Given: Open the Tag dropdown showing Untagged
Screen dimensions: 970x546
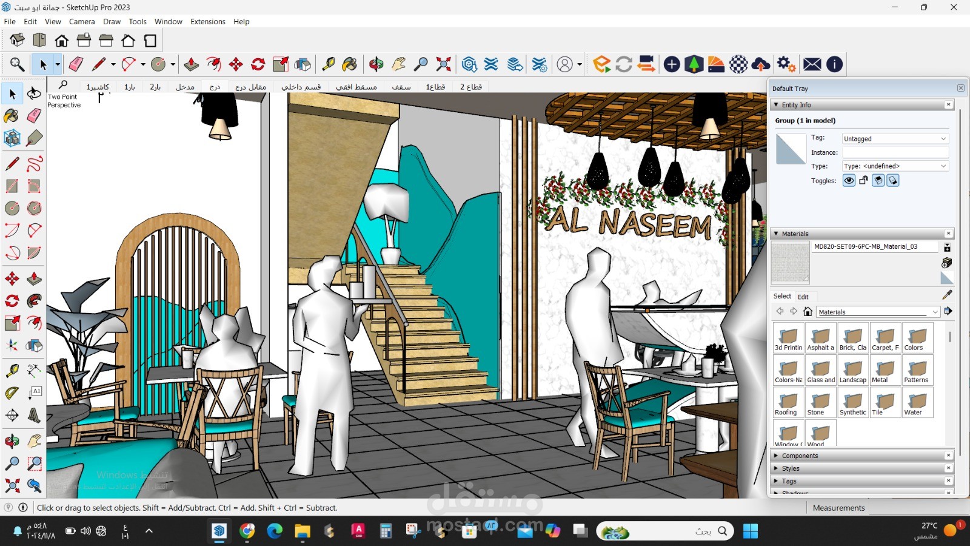Looking at the screenshot, I should (895, 138).
